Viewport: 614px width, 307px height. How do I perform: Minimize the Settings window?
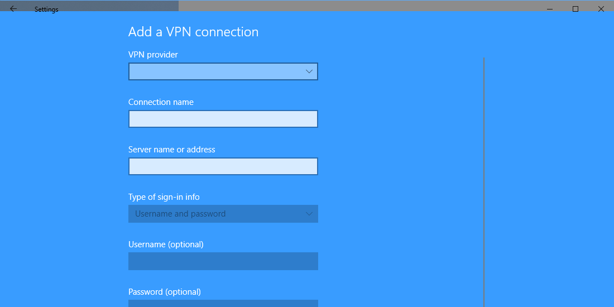point(550,9)
